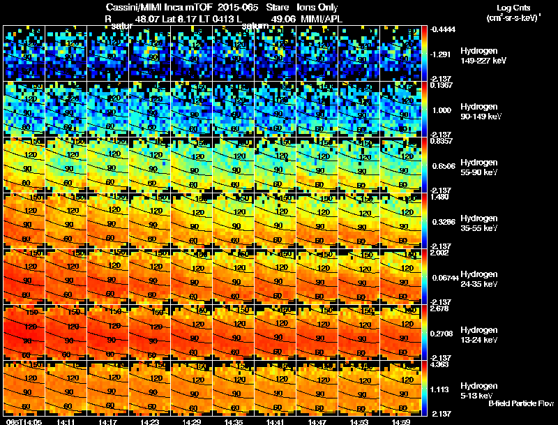Image resolution: width=558 pixels, height=425 pixels.
Task: Select the 14:53 panel in the 5-13 keV row
Action: point(359,388)
